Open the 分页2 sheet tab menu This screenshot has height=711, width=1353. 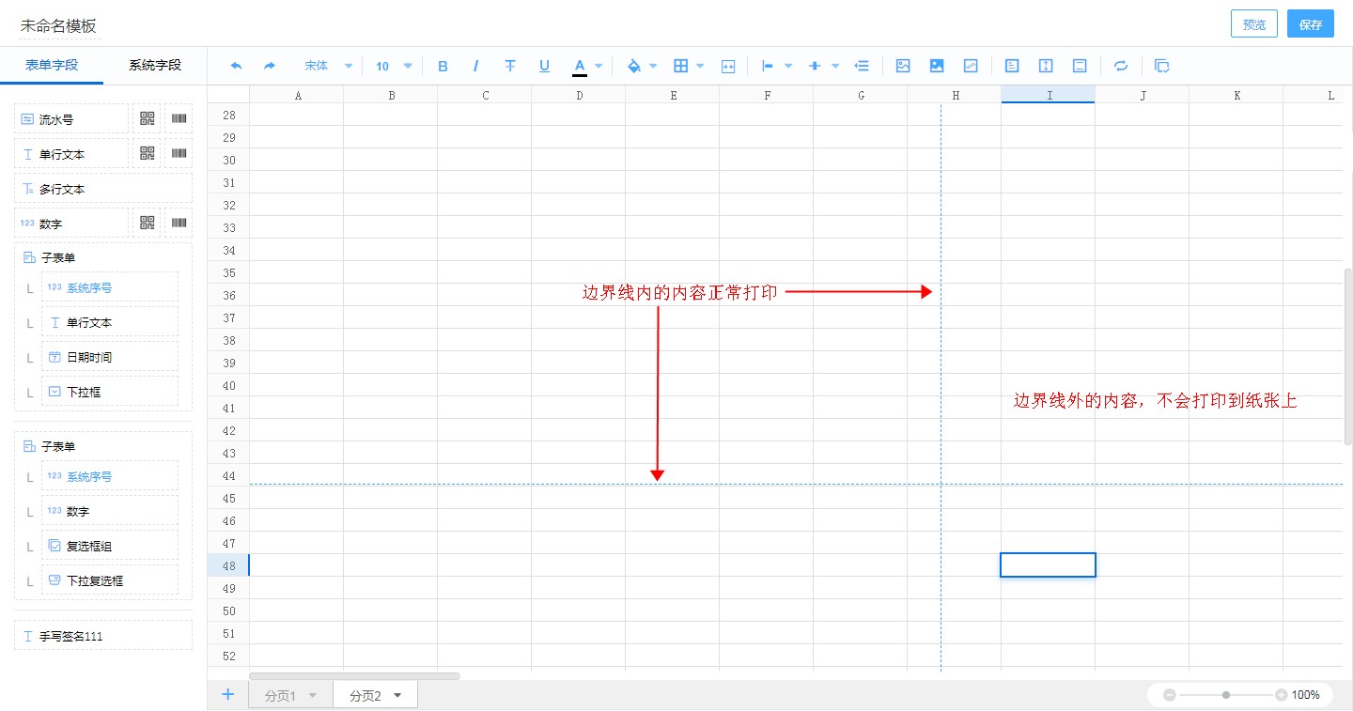399,695
